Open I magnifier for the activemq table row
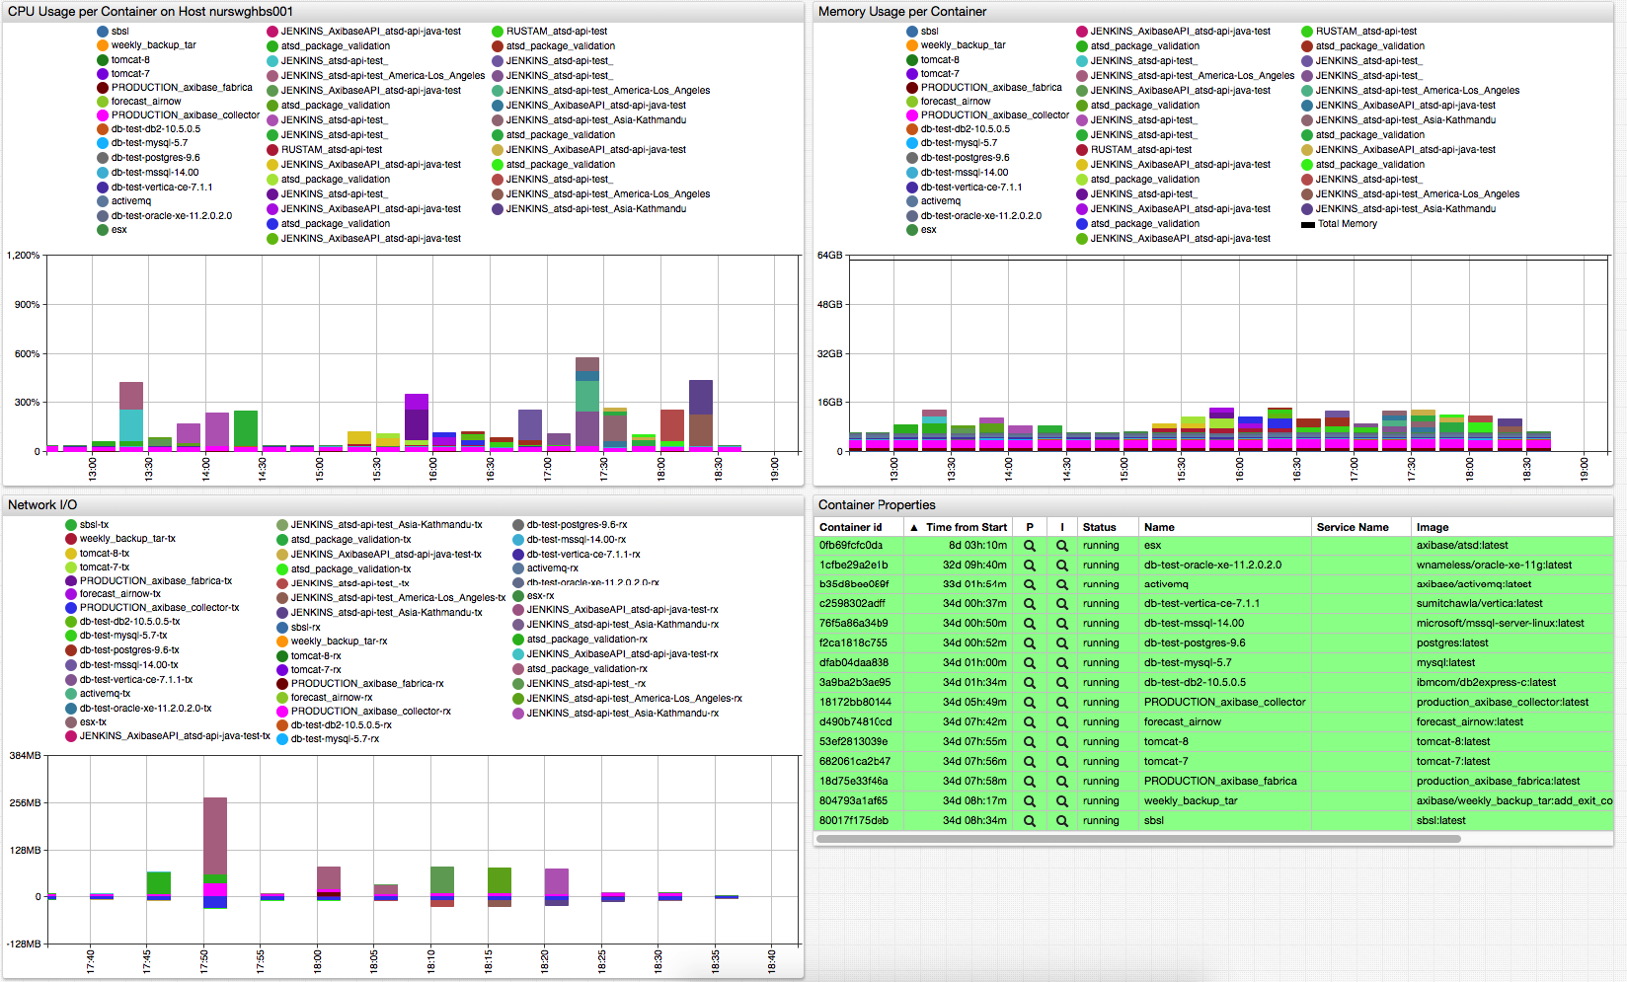1627x982 pixels. click(1062, 584)
